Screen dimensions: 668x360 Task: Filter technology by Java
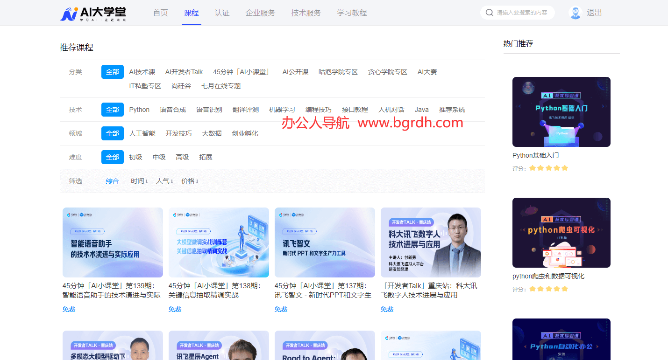pyautogui.click(x=422, y=110)
